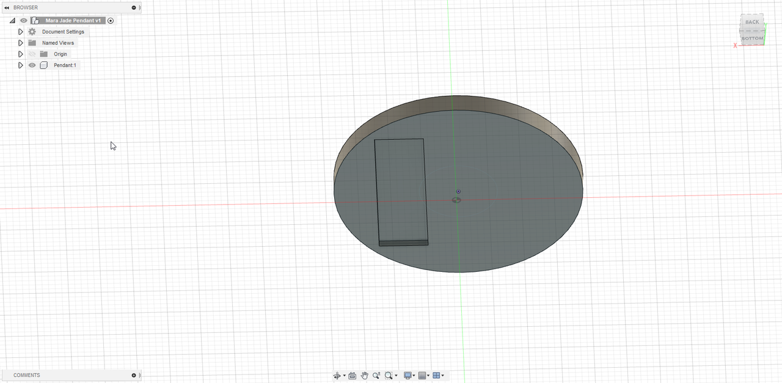Click the BOTTOM face of ViewCube
The width and height of the screenshot is (782, 383).
[752, 38]
